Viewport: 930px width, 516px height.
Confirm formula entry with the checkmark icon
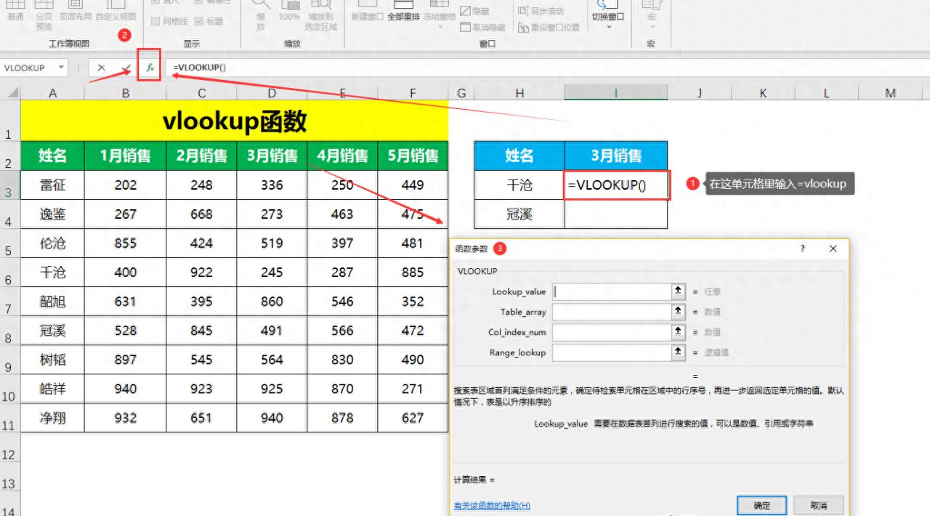tap(126, 68)
